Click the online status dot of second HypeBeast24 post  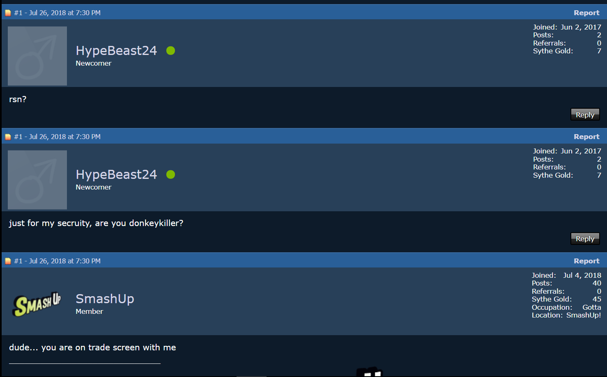pyautogui.click(x=171, y=174)
